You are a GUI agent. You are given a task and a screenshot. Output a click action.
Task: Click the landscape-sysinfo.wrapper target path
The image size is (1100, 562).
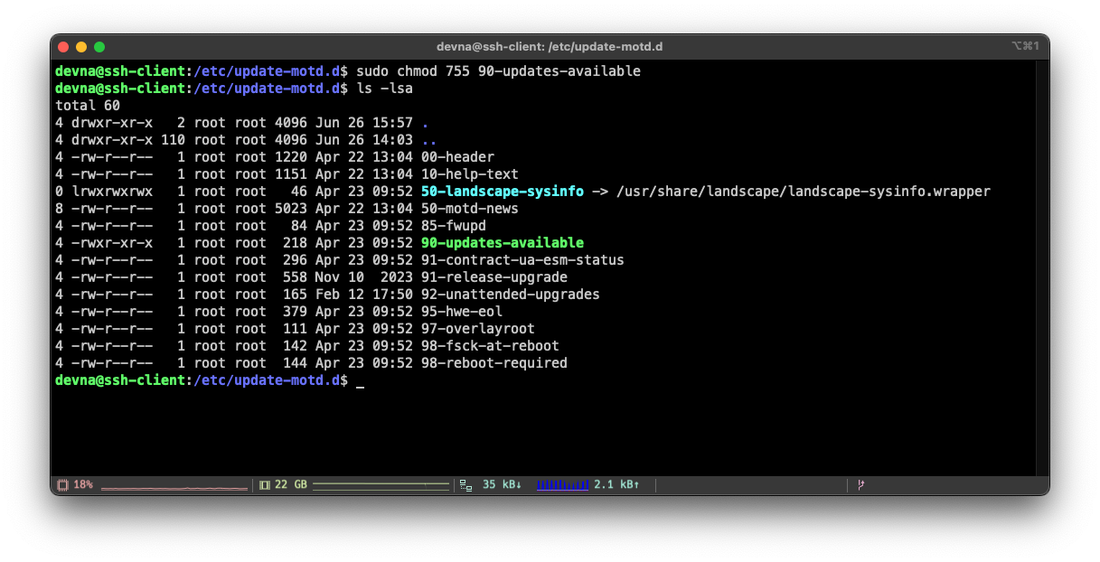803,192
